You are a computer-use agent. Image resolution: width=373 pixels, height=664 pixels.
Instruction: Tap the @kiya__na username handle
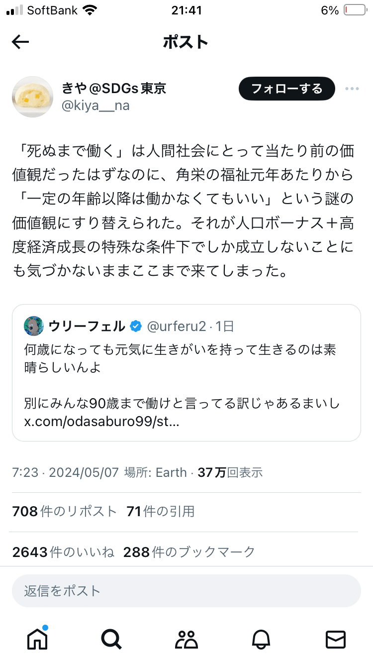95,106
